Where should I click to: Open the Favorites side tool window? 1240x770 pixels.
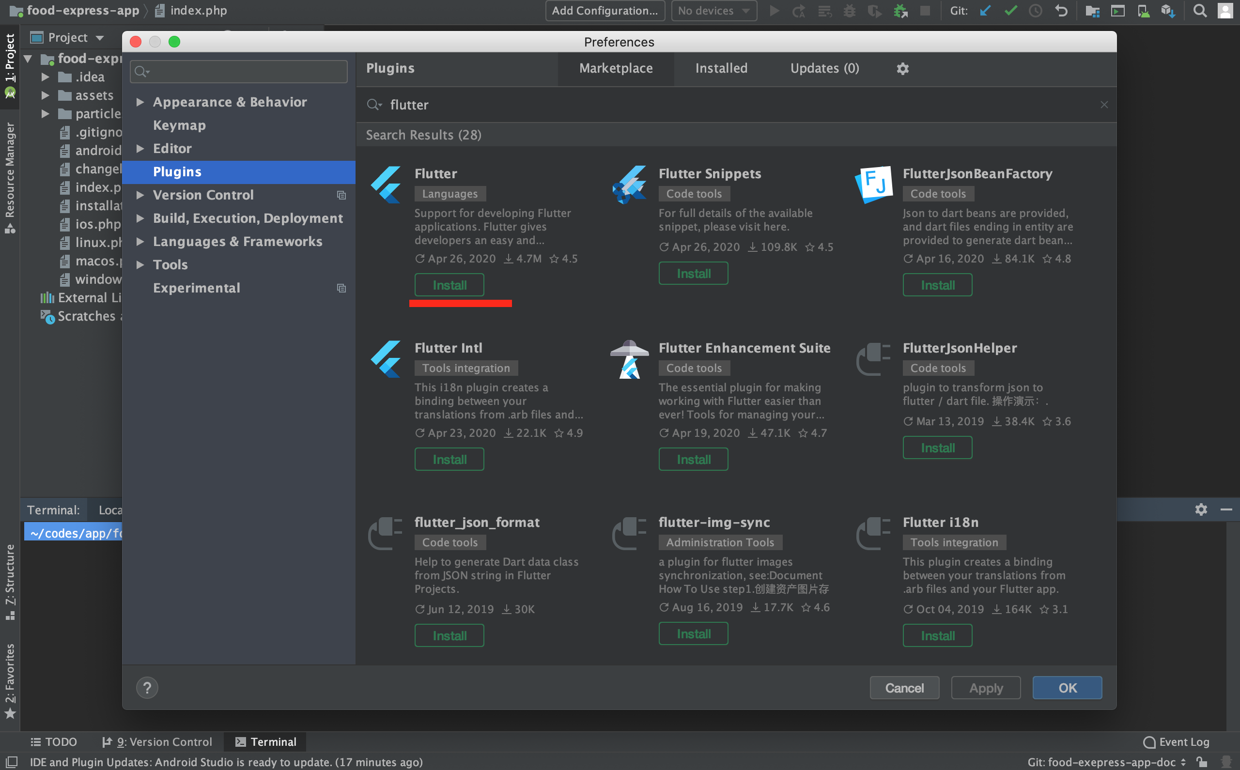10,680
